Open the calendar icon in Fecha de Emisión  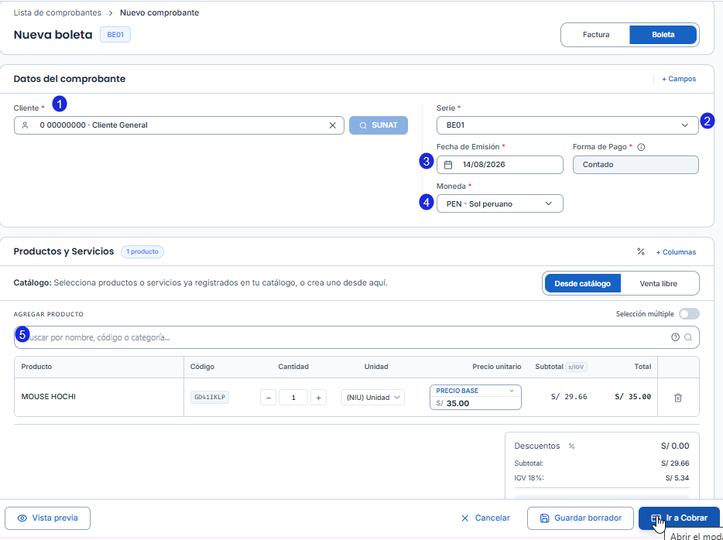click(x=448, y=165)
